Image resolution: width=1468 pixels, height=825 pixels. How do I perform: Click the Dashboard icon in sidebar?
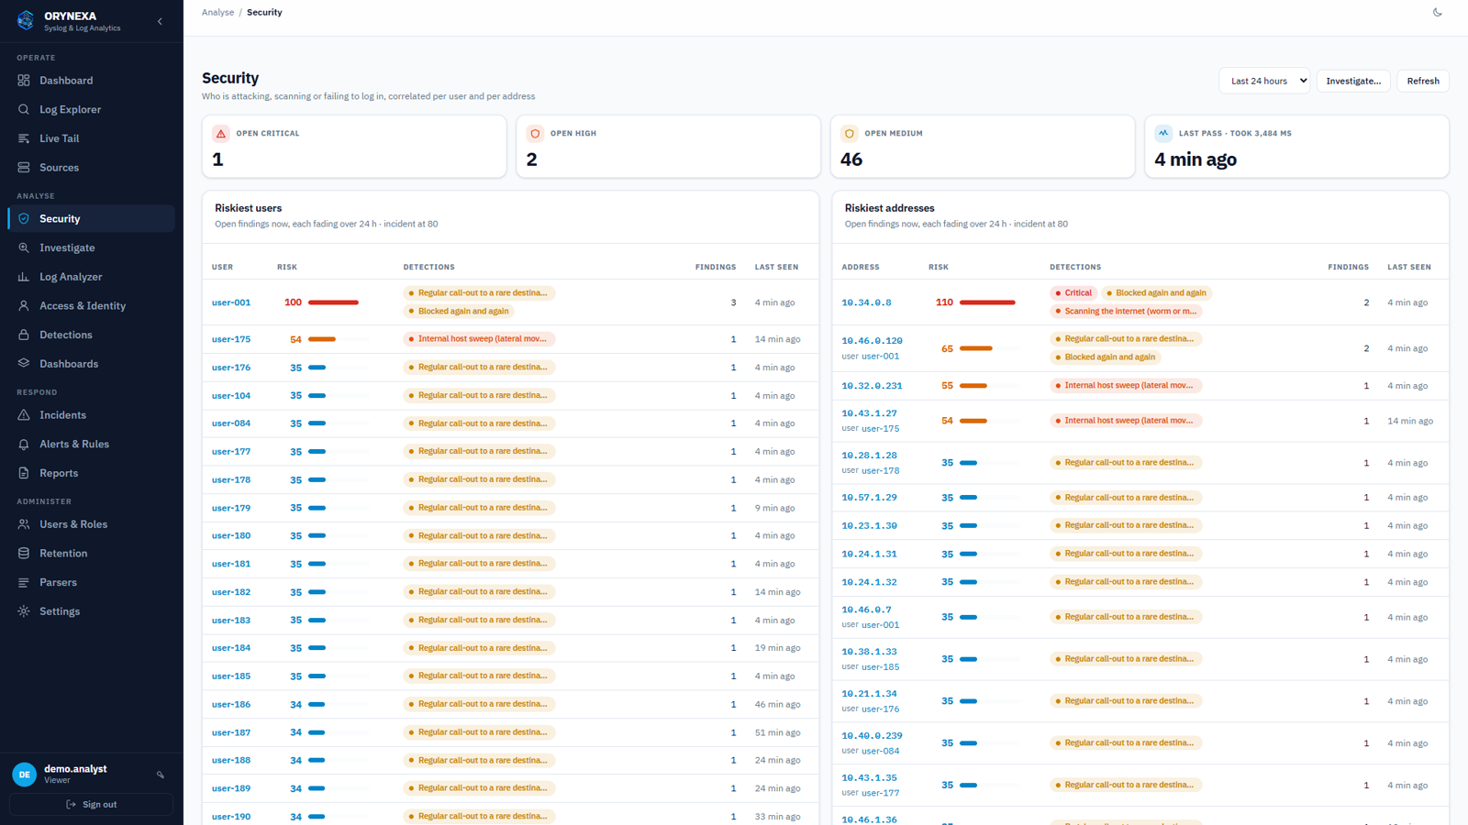tap(24, 81)
